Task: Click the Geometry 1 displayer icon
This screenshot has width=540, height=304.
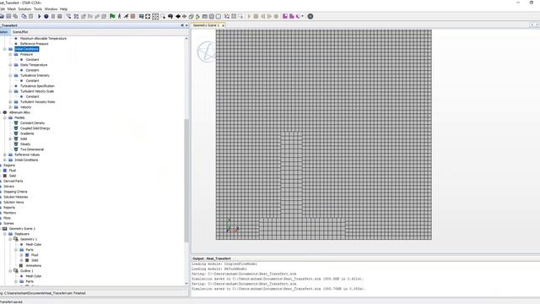Action: point(16,239)
